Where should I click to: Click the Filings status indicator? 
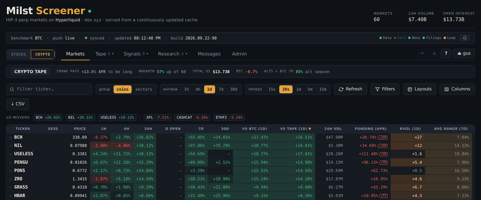432,38
